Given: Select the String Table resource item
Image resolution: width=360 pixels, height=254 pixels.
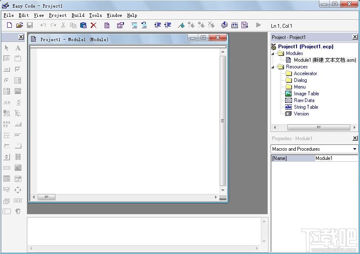Looking at the screenshot, I should pos(306,107).
